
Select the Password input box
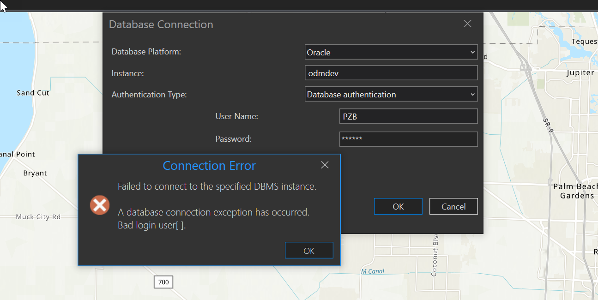click(408, 139)
